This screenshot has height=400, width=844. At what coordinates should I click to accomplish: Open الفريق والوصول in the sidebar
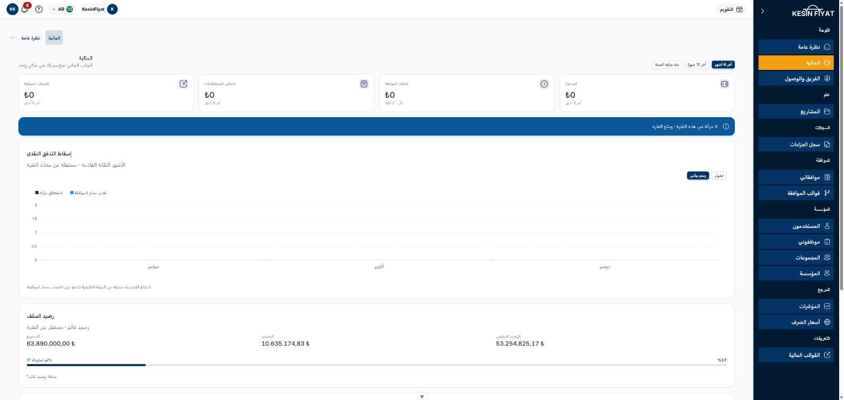coord(796,78)
